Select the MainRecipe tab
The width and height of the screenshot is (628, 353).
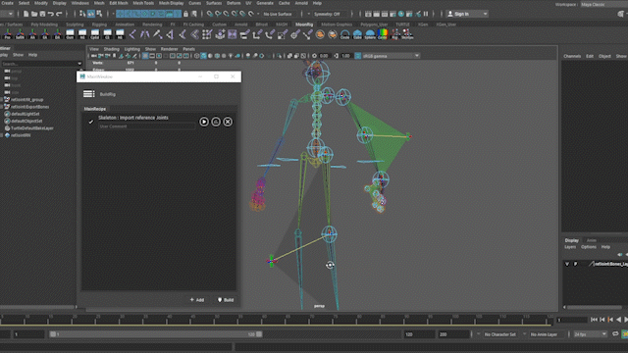click(x=95, y=109)
